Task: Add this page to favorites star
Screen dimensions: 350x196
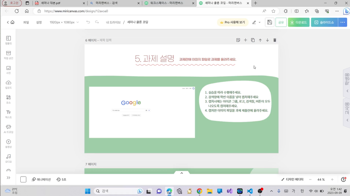Action: click(273, 11)
